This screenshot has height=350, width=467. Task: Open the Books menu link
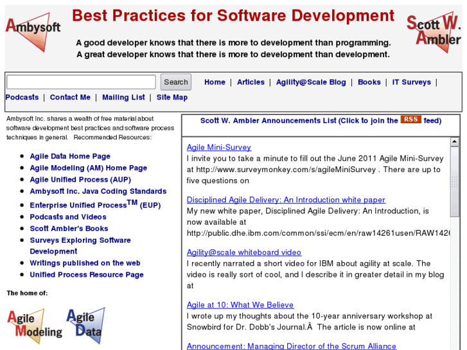[x=369, y=82]
